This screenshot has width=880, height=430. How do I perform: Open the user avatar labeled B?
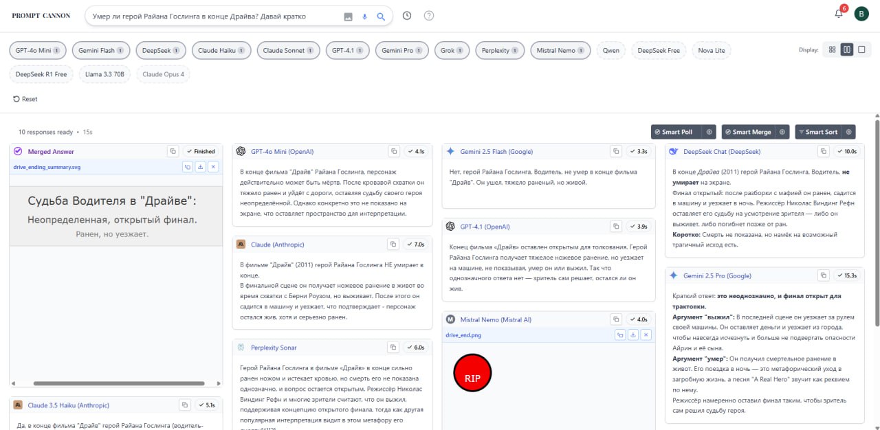(x=861, y=13)
